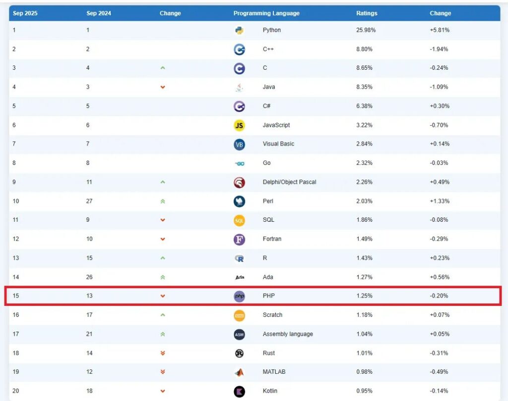The width and height of the screenshot is (508, 401).
Task: Click the SQL logo icon
Action: pos(239,220)
